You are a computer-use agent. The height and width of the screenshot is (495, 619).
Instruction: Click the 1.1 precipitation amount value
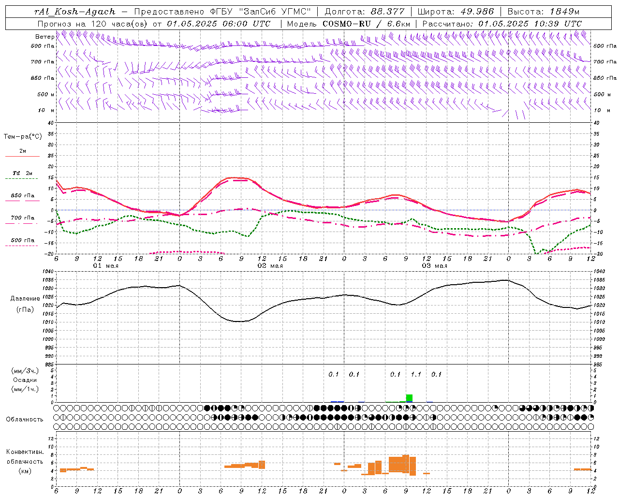click(x=416, y=374)
